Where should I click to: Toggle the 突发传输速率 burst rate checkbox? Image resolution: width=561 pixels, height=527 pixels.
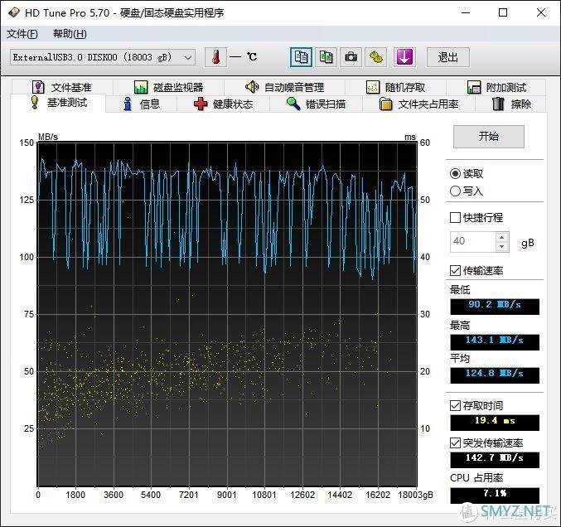[455, 443]
